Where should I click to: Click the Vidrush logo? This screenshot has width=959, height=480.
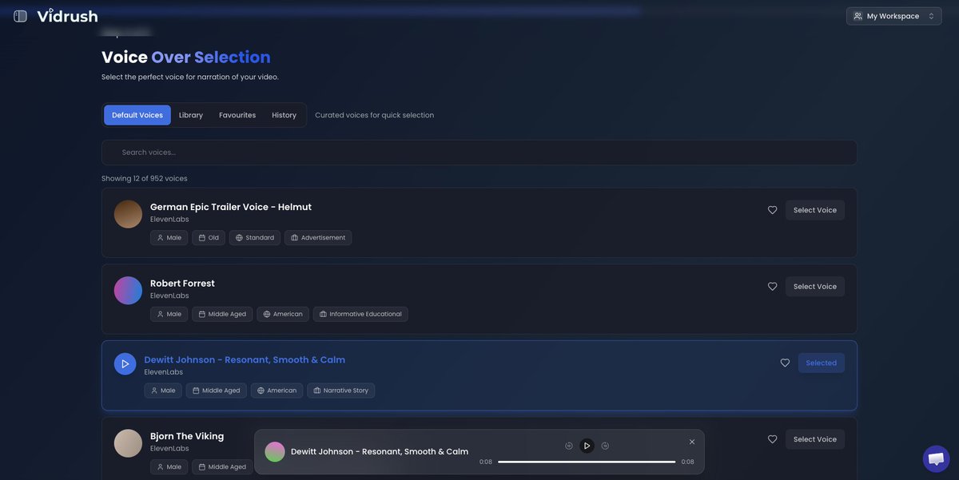click(67, 15)
